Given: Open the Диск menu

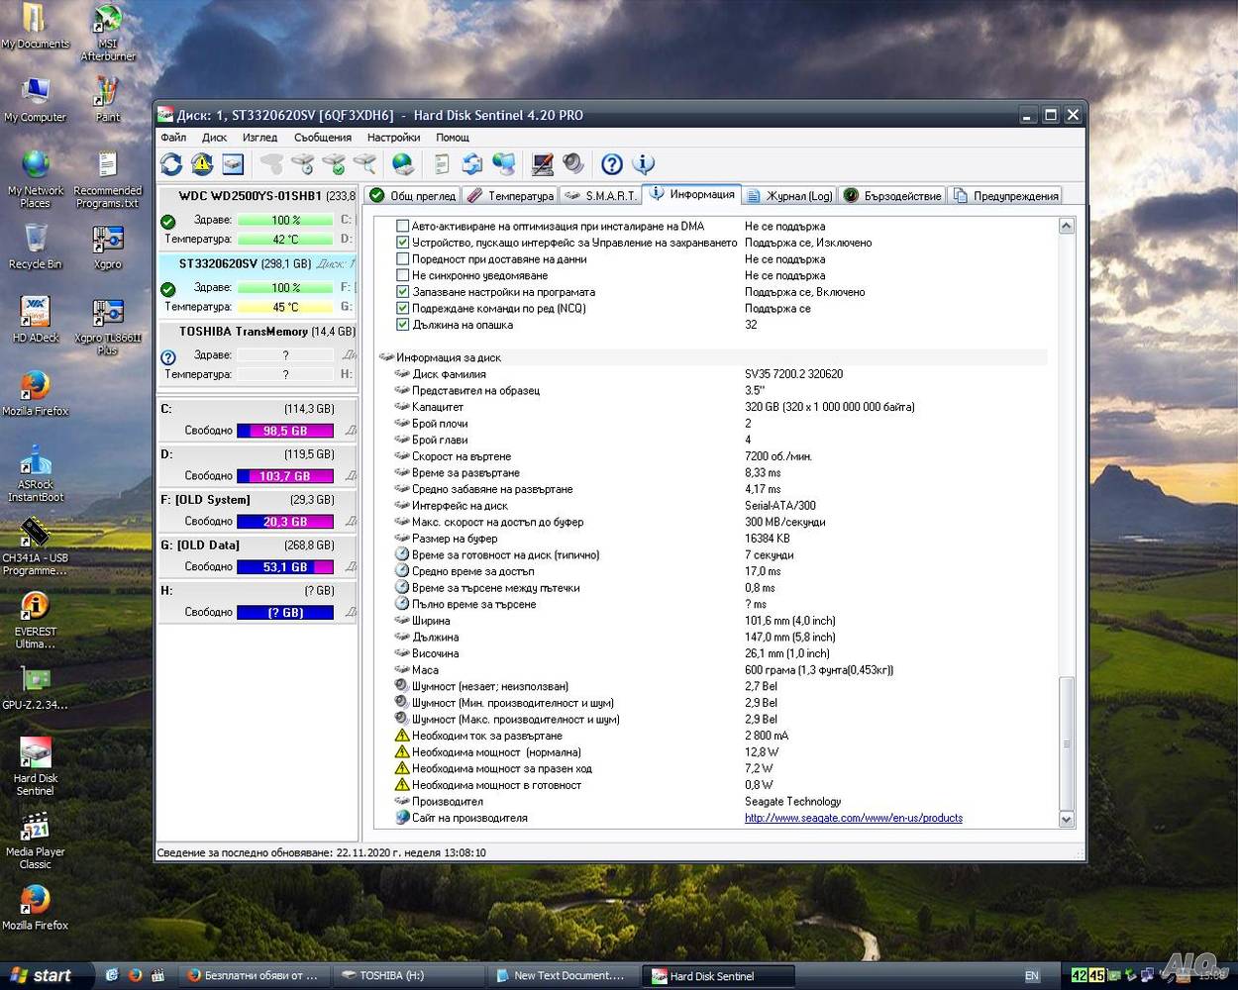Looking at the screenshot, I should (x=214, y=138).
